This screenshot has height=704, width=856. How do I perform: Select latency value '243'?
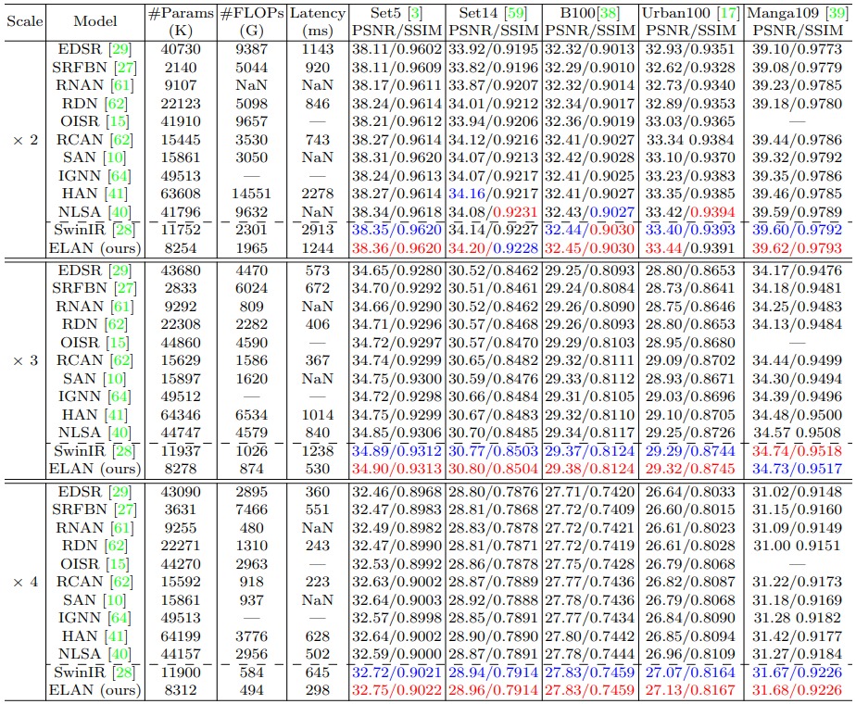pos(317,546)
